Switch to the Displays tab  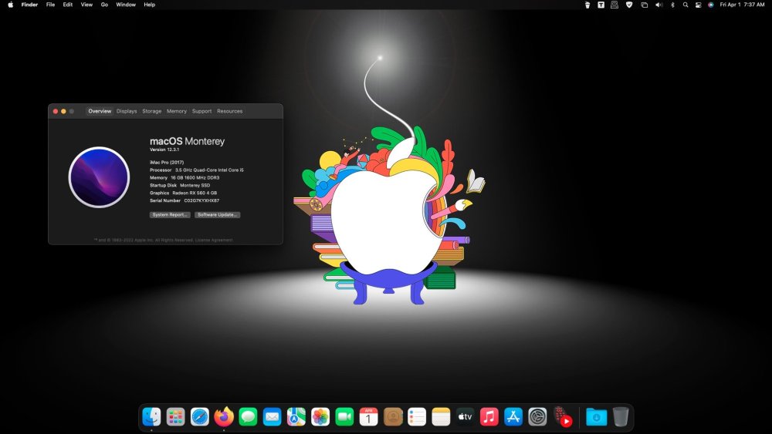point(127,111)
